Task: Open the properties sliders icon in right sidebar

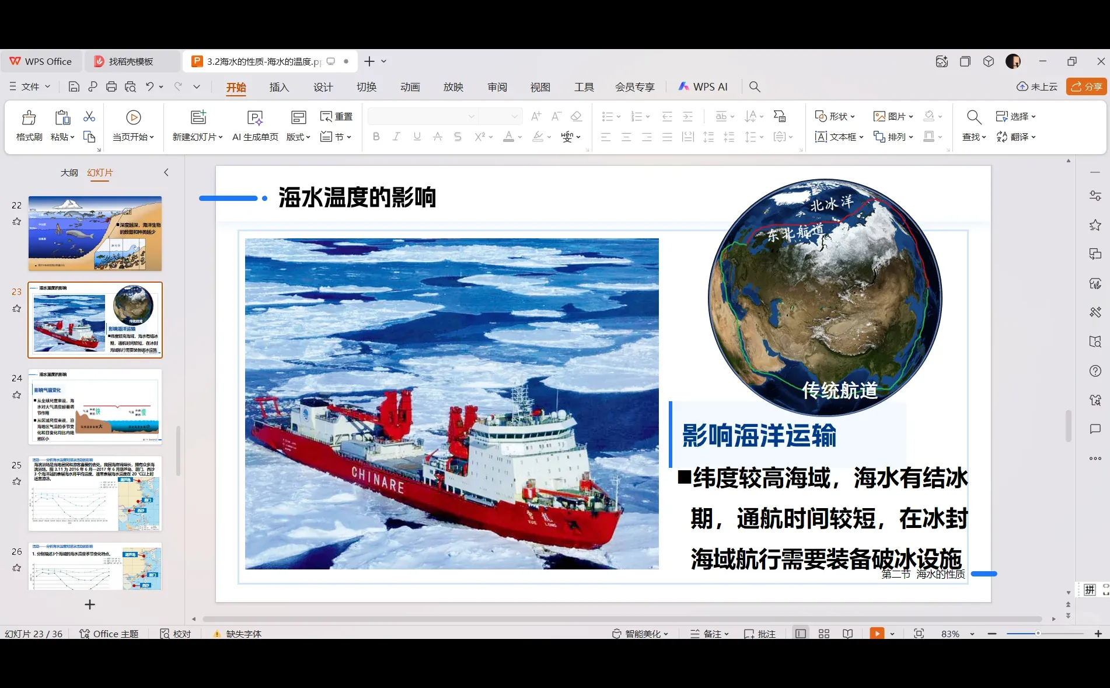Action: [x=1095, y=196]
